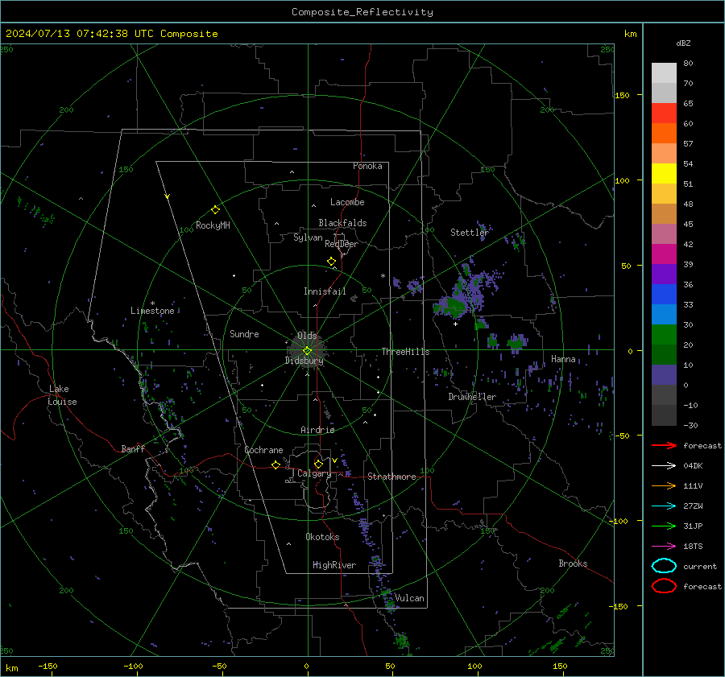Click the Ponoka town label
Viewport: 725px width, 677px height.
pyautogui.click(x=367, y=166)
